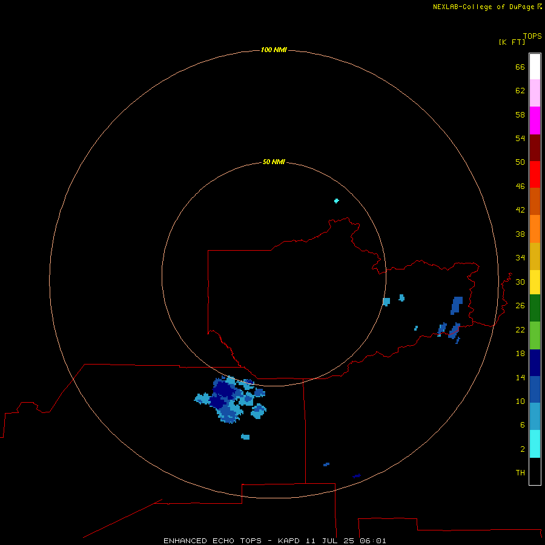Pick the cyan 6 kft legend swatch
The width and height of the screenshot is (545, 545).
point(535,444)
